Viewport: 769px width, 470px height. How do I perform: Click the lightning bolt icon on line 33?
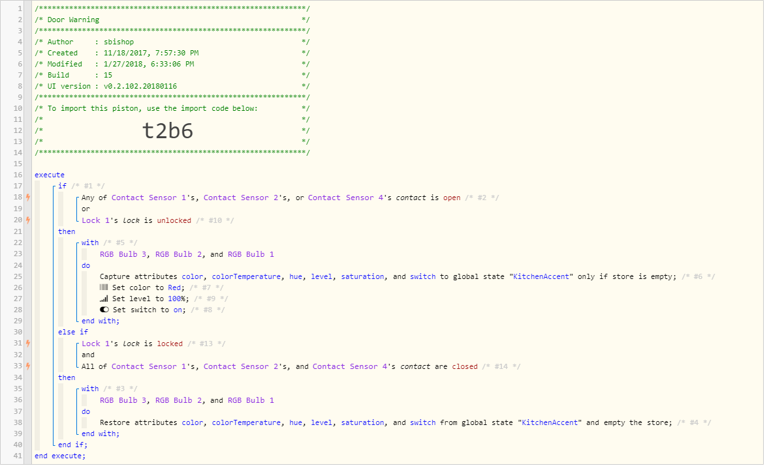point(28,366)
